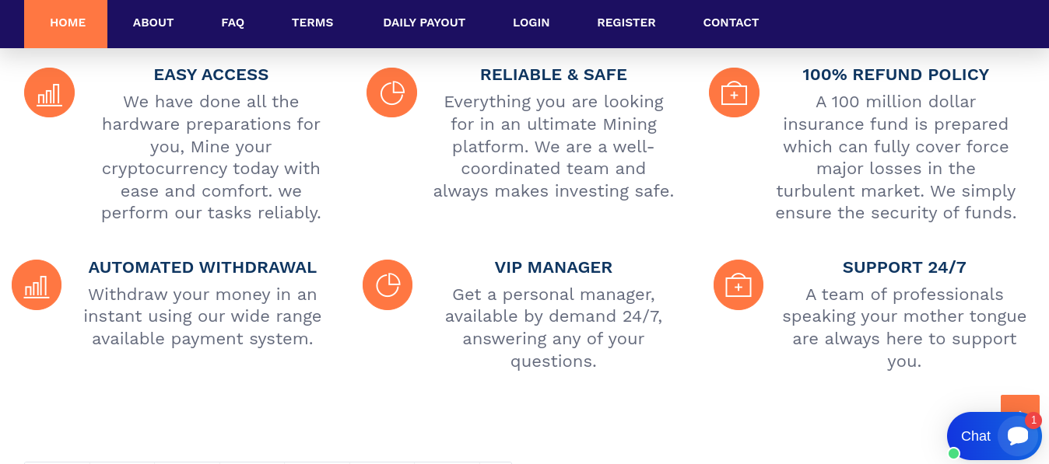1049x464 pixels.
Task: Open the About page
Action: [x=153, y=23]
